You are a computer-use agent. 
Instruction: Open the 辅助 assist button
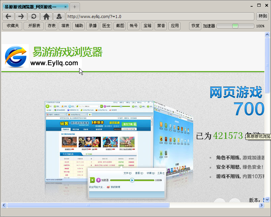point(79,26)
